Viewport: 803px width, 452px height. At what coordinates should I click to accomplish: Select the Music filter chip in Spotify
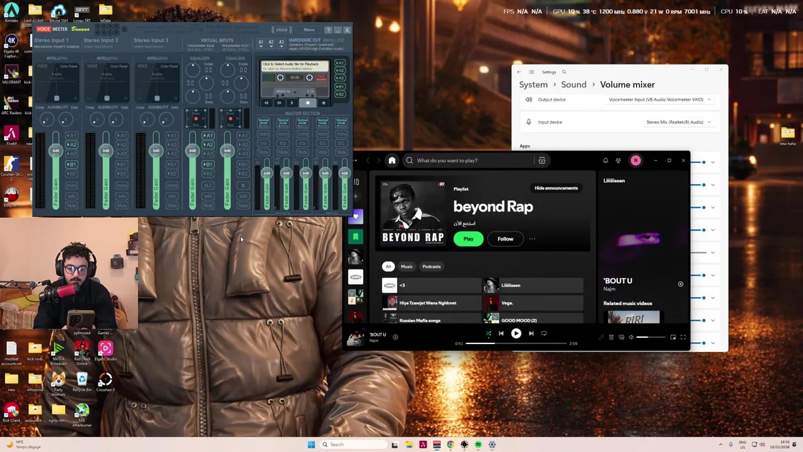click(x=407, y=266)
